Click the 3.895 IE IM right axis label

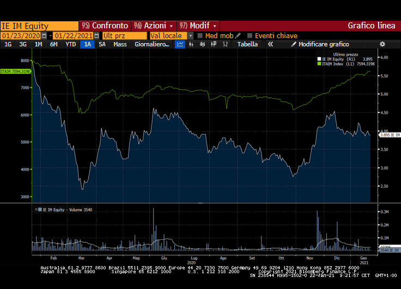(390, 135)
